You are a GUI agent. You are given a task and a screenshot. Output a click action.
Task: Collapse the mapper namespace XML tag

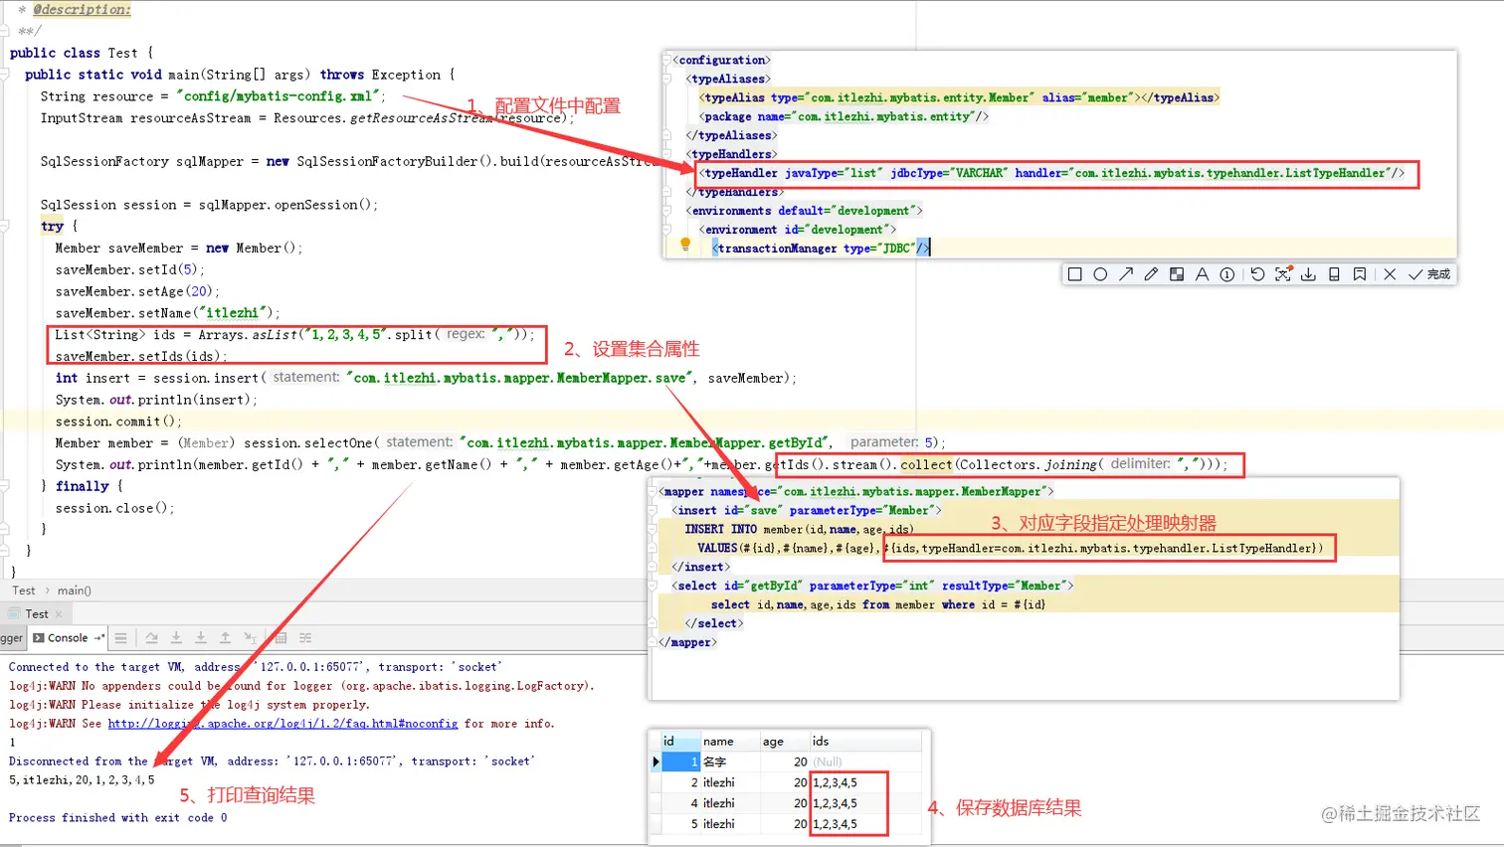pos(655,492)
